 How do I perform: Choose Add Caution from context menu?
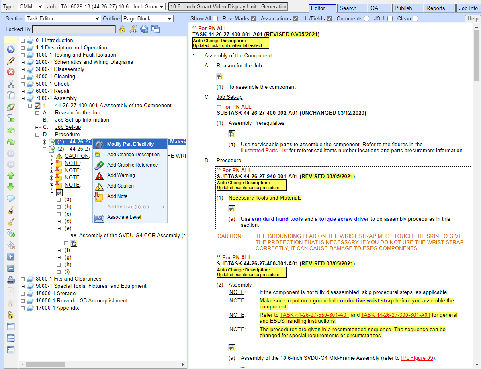[x=130, y=186]
